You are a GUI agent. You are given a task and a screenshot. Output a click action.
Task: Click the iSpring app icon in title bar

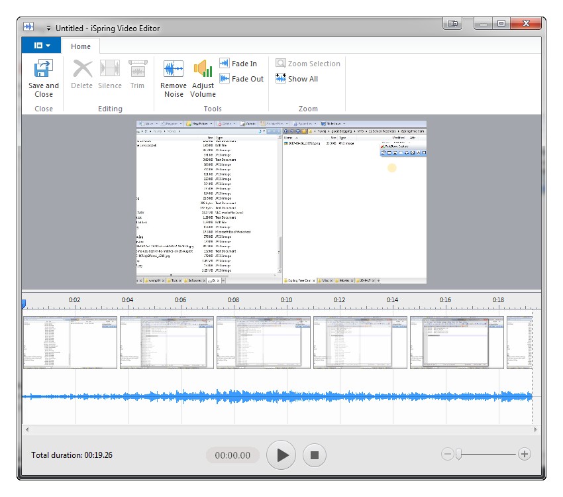[x=28, y=27]
